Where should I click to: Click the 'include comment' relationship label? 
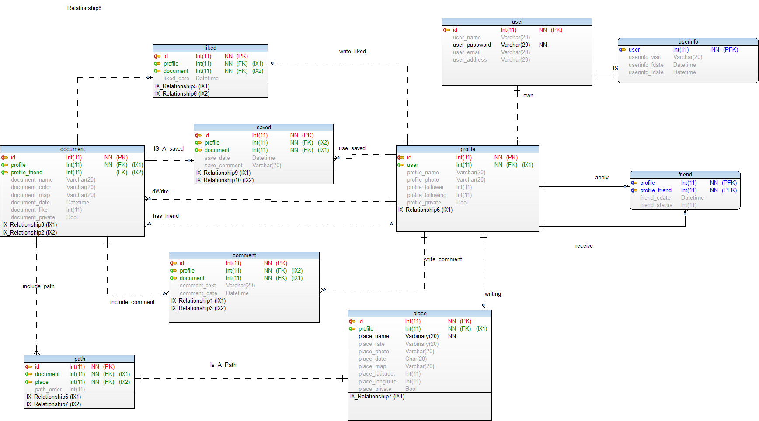[x=132, y=302]
